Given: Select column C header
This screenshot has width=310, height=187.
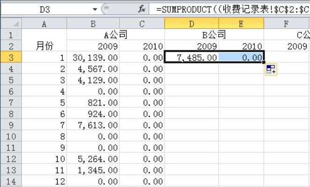Looking at the screenshot, I should pos(142,24).
